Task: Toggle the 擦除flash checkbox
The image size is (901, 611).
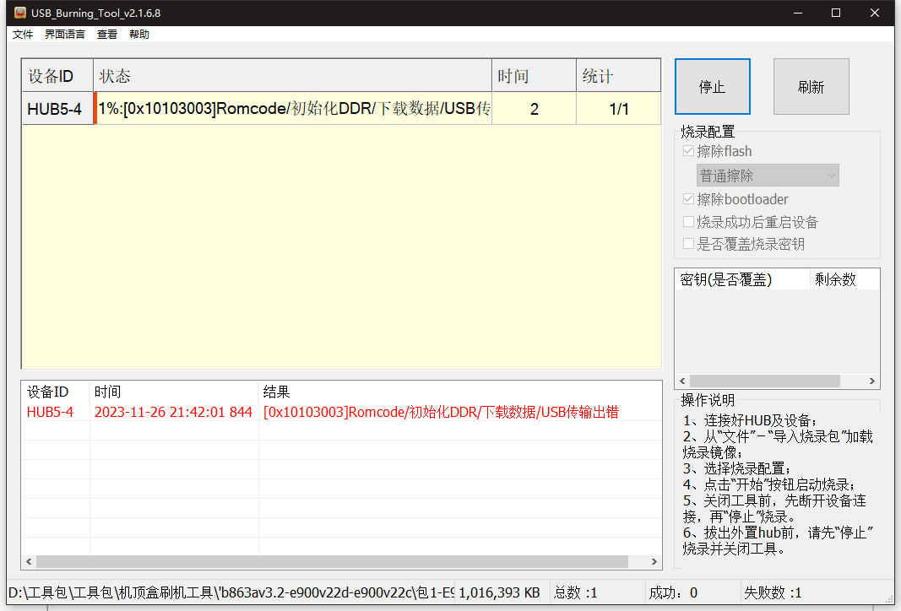Action: click(x=689, y=152)
